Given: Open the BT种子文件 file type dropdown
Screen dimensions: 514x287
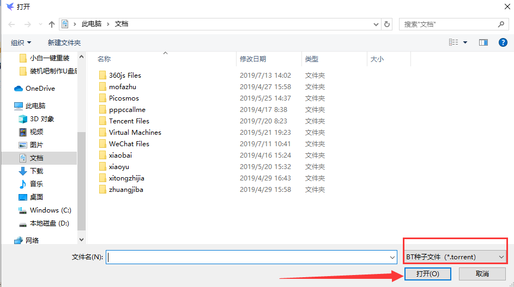Looking at the screenshot, I should pos(455,257).
